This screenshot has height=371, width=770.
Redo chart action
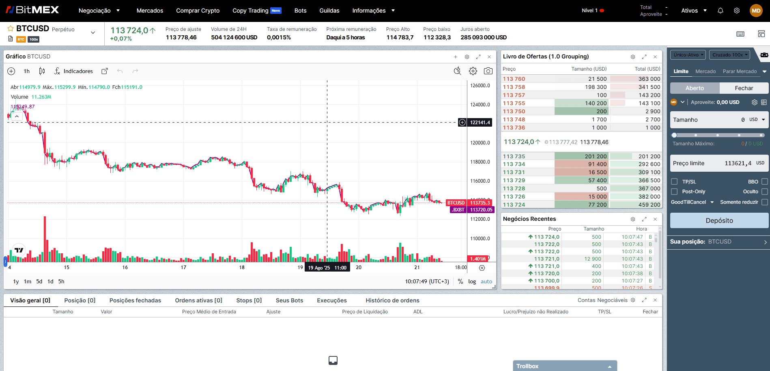pyautogui.click(x=135, y=71)
